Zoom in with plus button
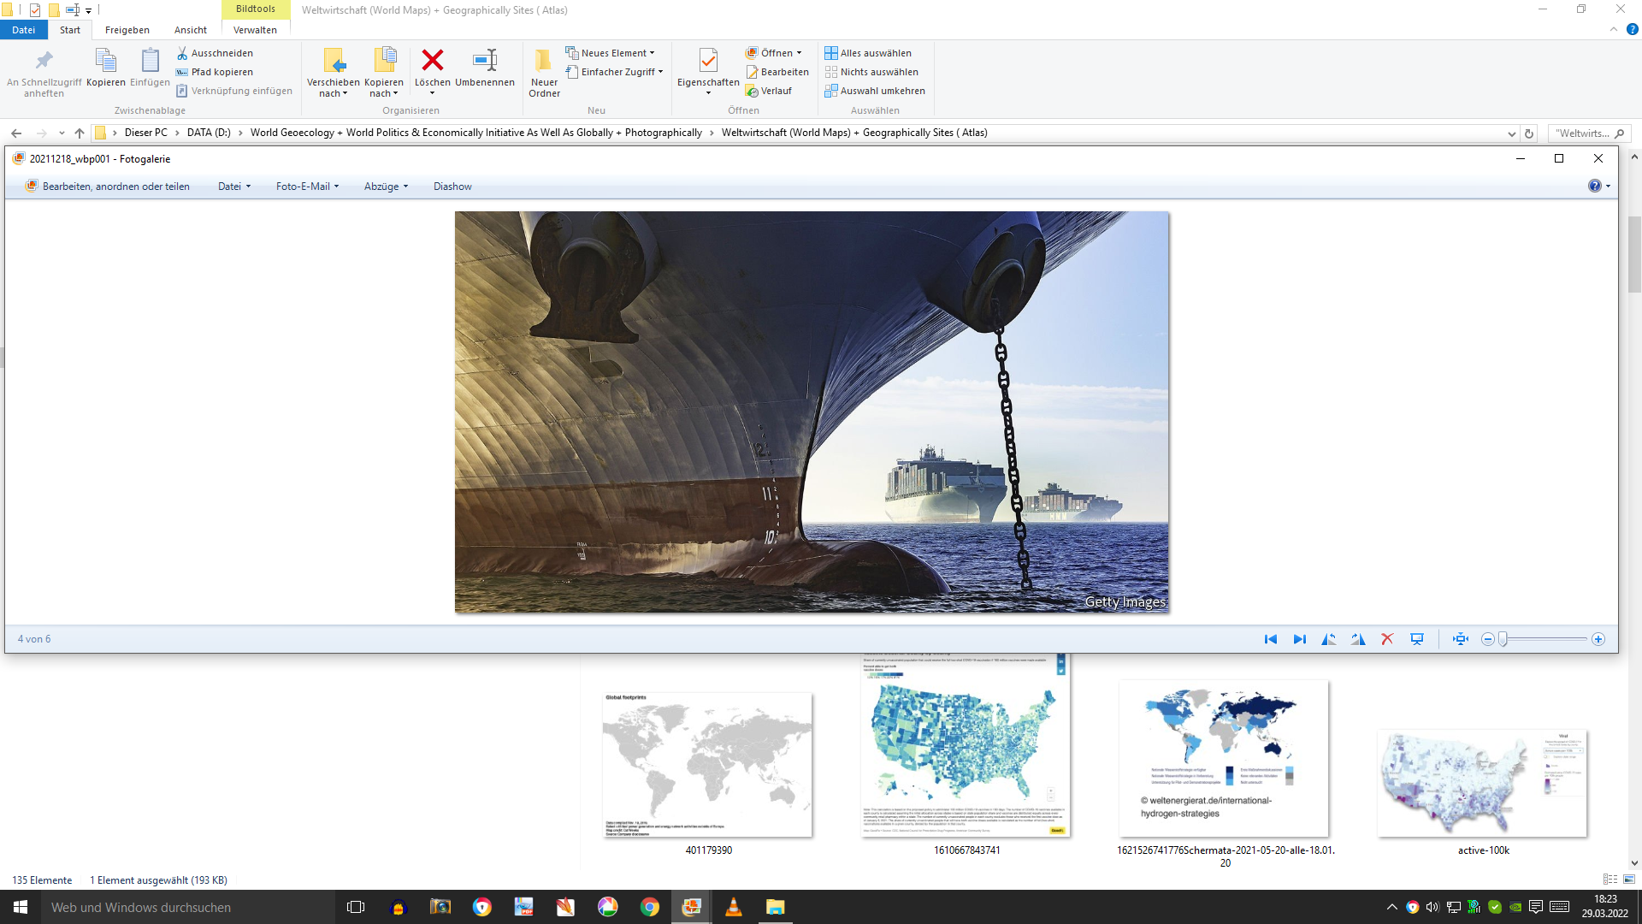 tap(1598, 639)
